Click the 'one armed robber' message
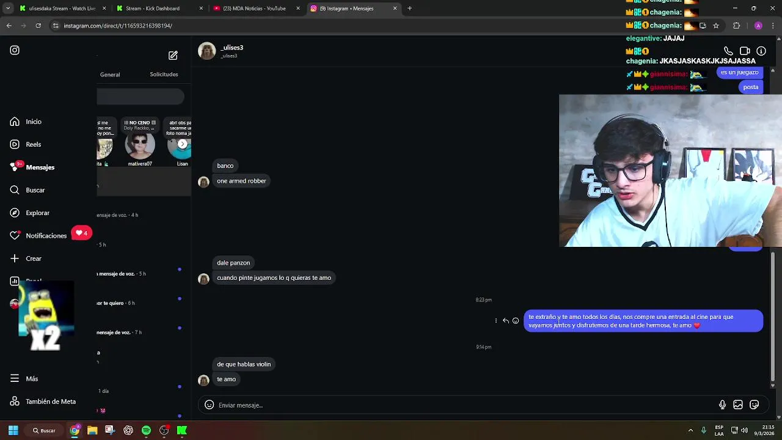 [241, 181]
